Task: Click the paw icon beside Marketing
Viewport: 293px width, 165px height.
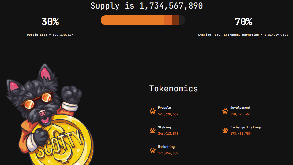Action: point(152,150)
